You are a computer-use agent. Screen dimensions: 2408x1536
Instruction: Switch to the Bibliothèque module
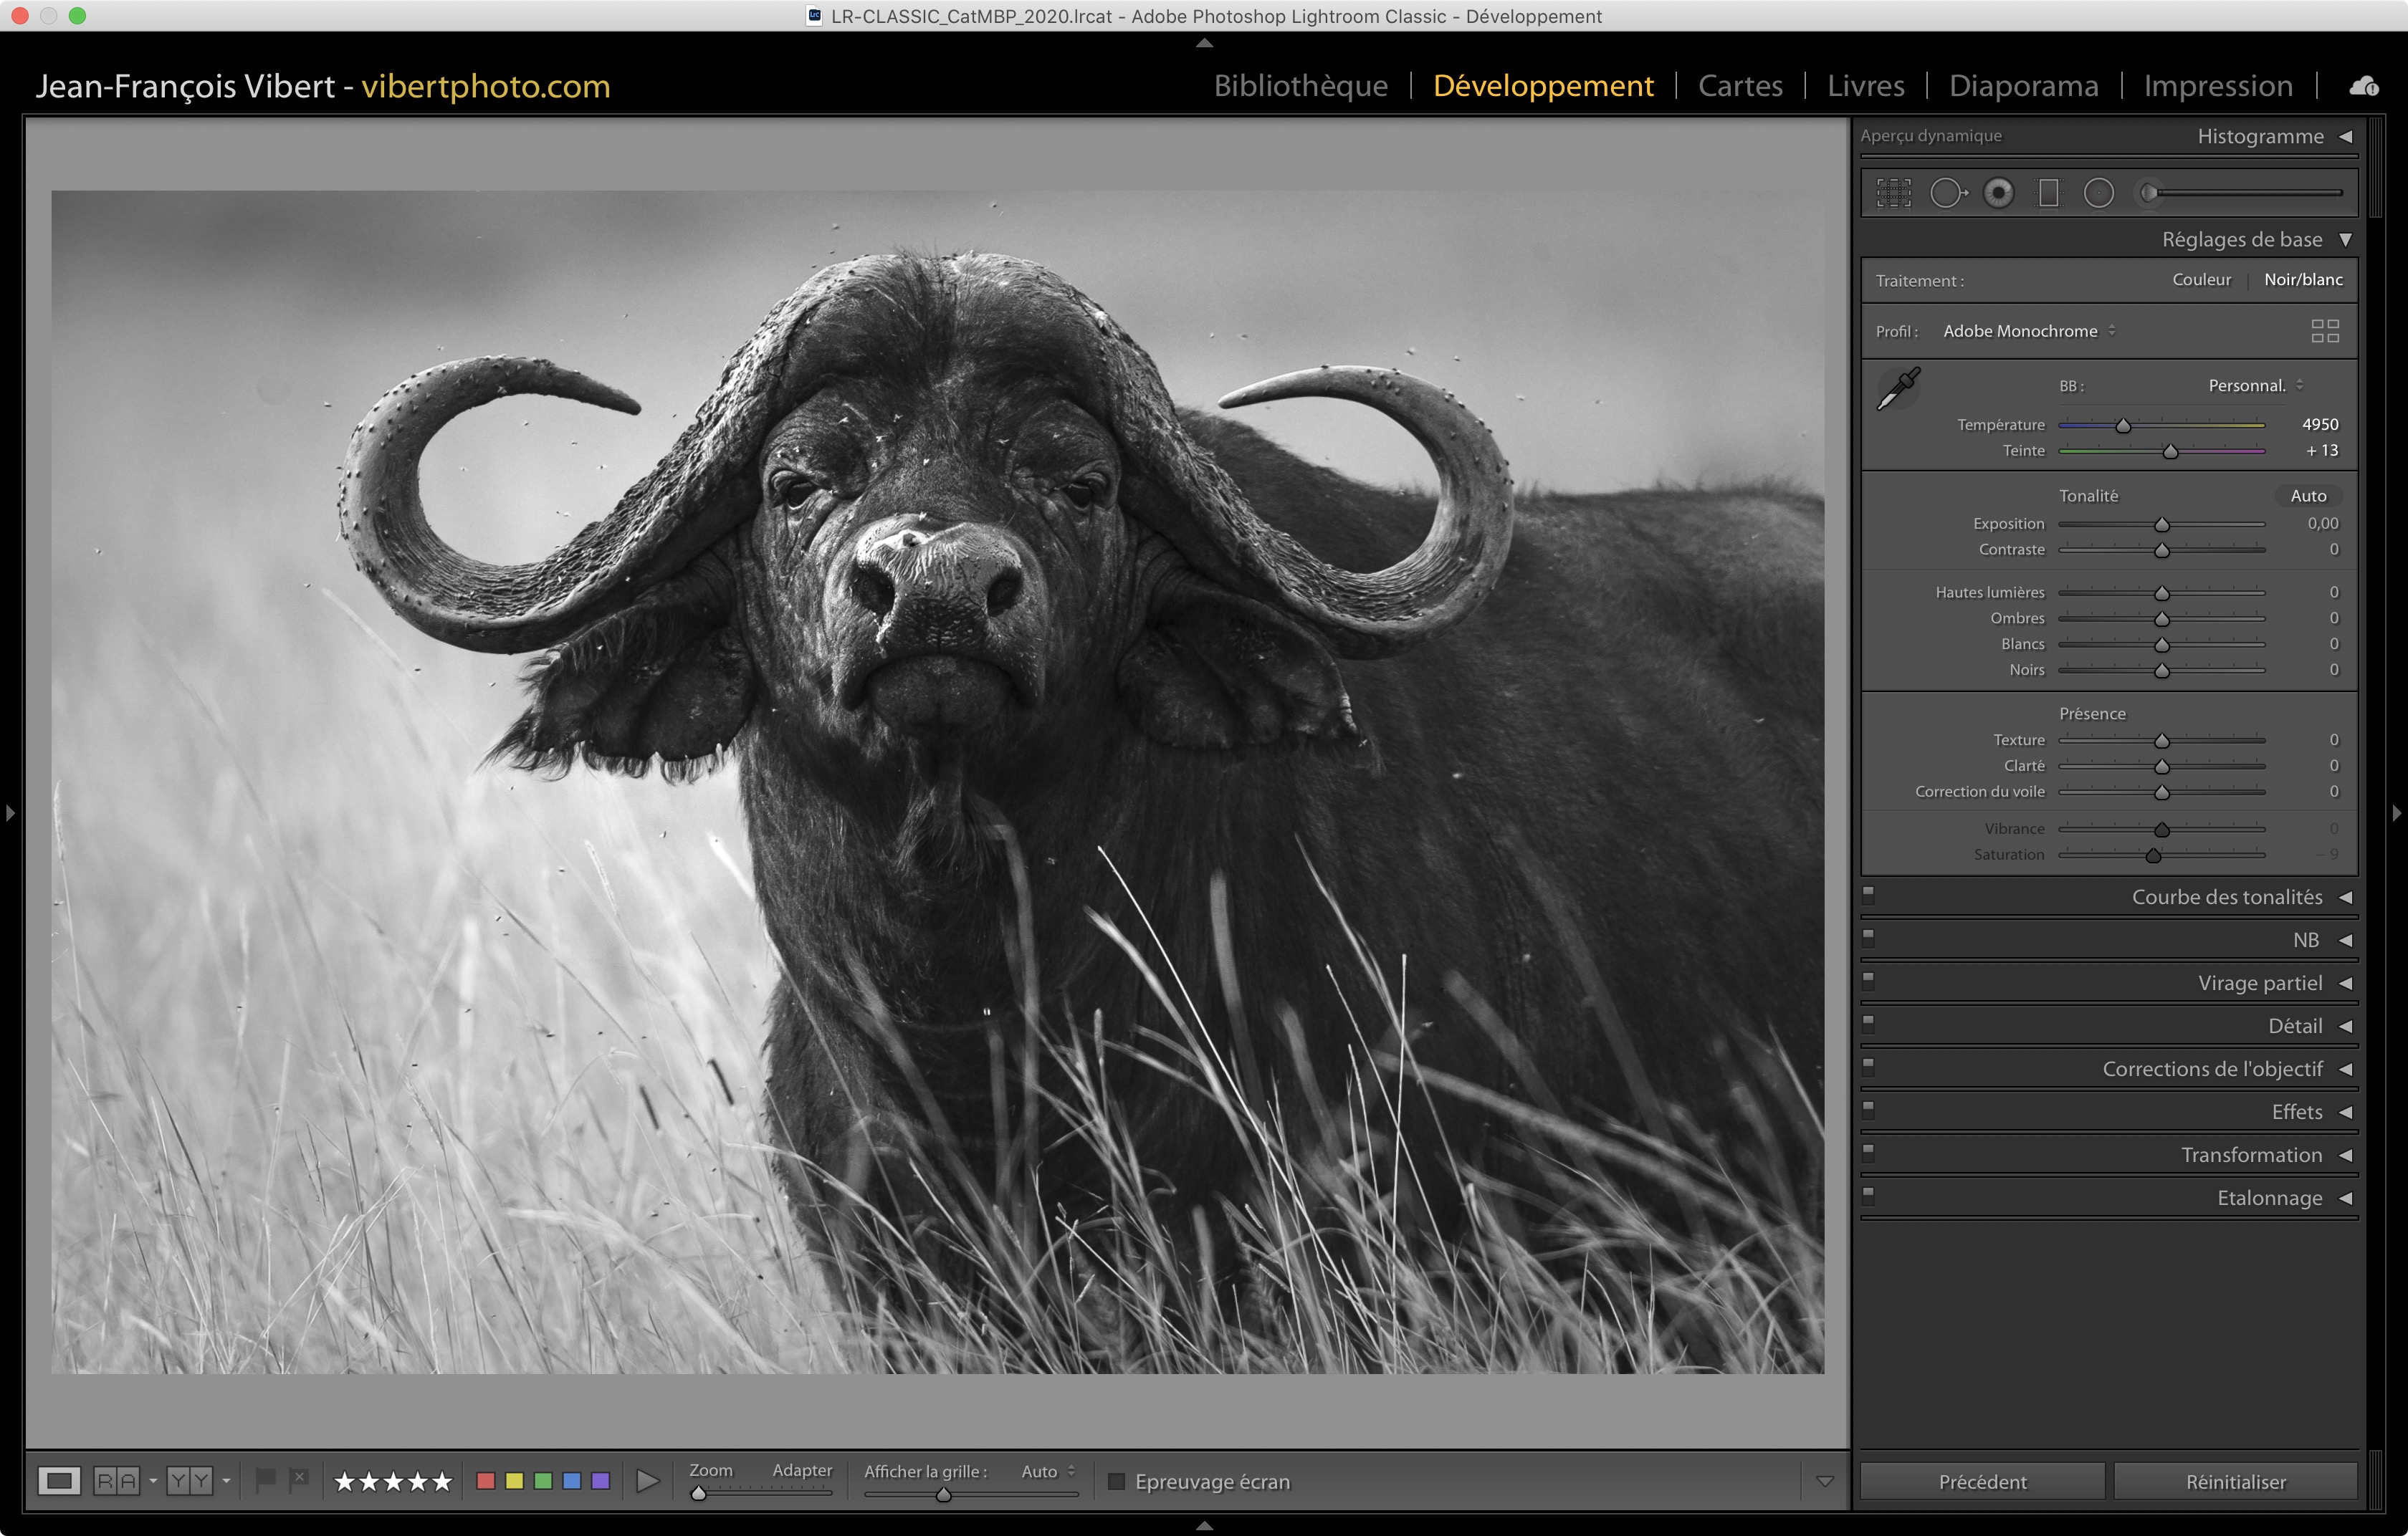point(1300,86)
